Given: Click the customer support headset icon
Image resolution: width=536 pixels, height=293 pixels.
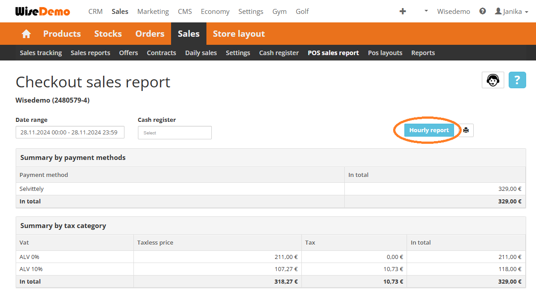Looking at the screenshot, I should (493, 80).
